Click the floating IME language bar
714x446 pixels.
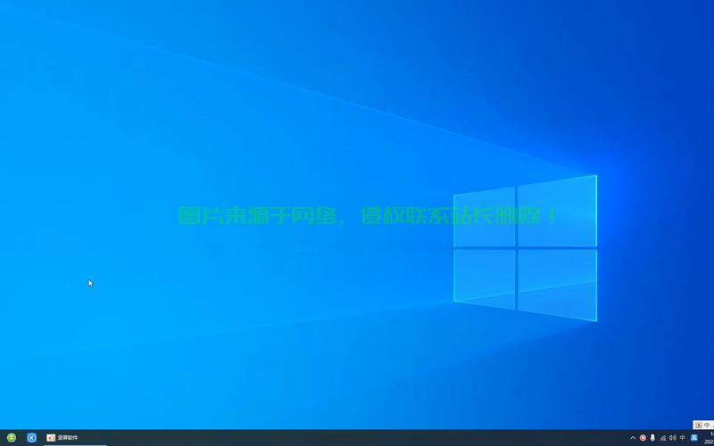(703, 425)
